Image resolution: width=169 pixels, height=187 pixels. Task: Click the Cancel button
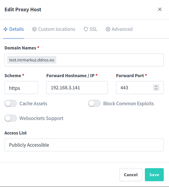pos(131,175)
